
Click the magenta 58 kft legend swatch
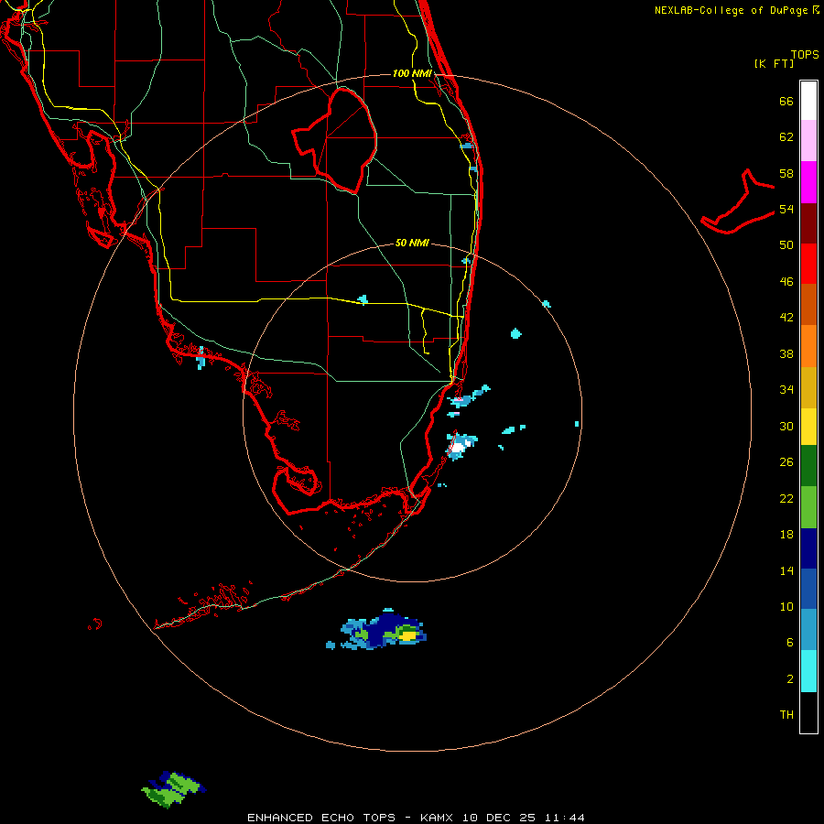pos(808,182)
